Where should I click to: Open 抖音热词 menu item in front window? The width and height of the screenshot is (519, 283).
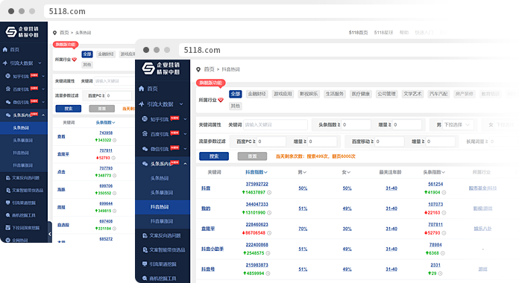[x=163, y=207]
